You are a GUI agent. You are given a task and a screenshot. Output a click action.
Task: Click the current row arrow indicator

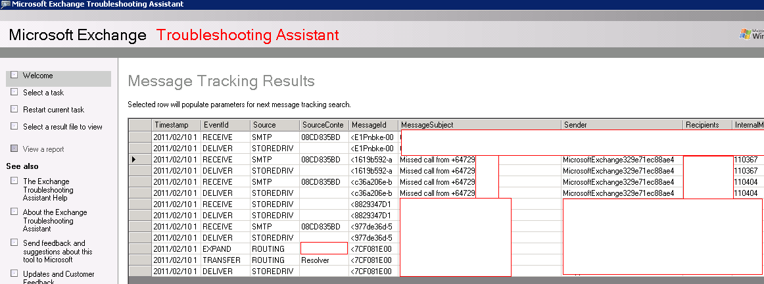[134, 159]
